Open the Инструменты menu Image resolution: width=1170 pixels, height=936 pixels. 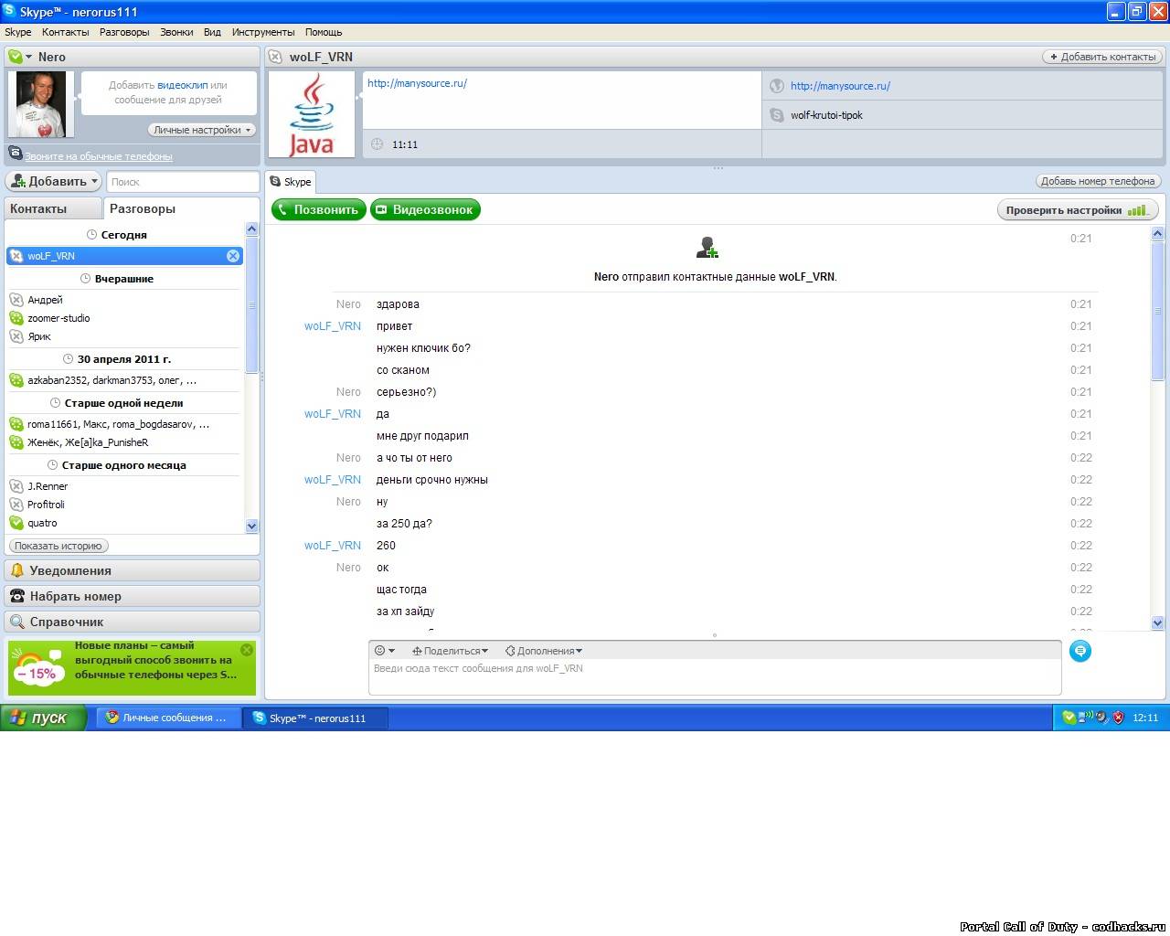(263, 32)
